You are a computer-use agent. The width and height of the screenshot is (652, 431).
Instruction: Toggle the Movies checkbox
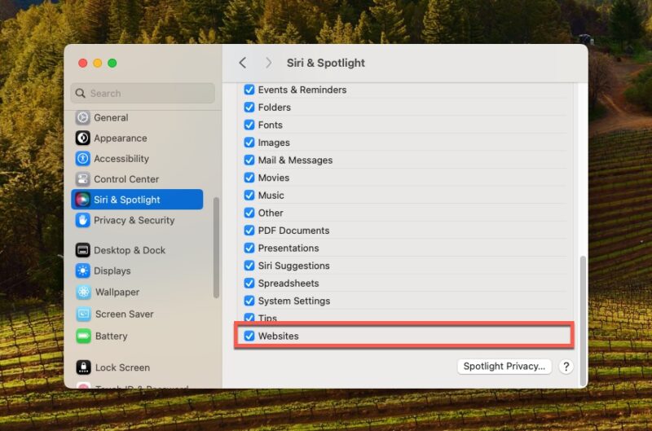click(249, 178)
